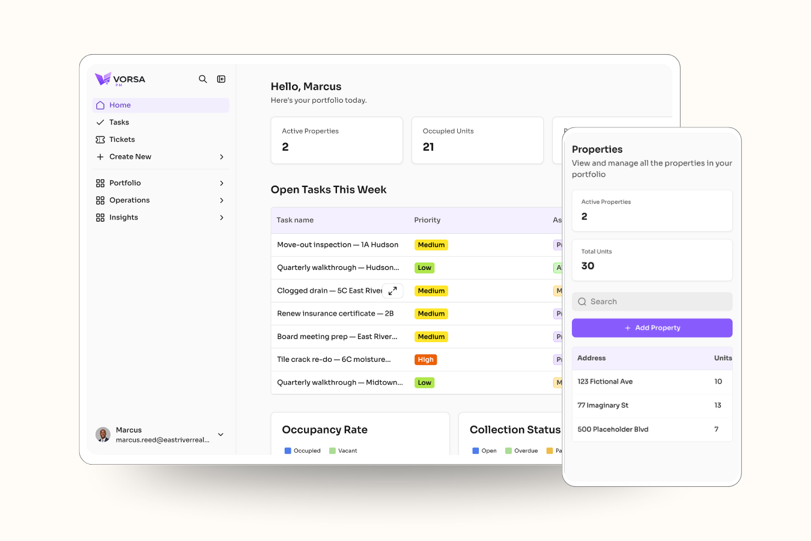811x541 pixels.
Task: Sort by the Units column header
Action: pos(723,358)
